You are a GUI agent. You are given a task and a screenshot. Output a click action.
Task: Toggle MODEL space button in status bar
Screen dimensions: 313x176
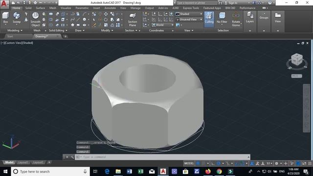[x=189, y=163]
